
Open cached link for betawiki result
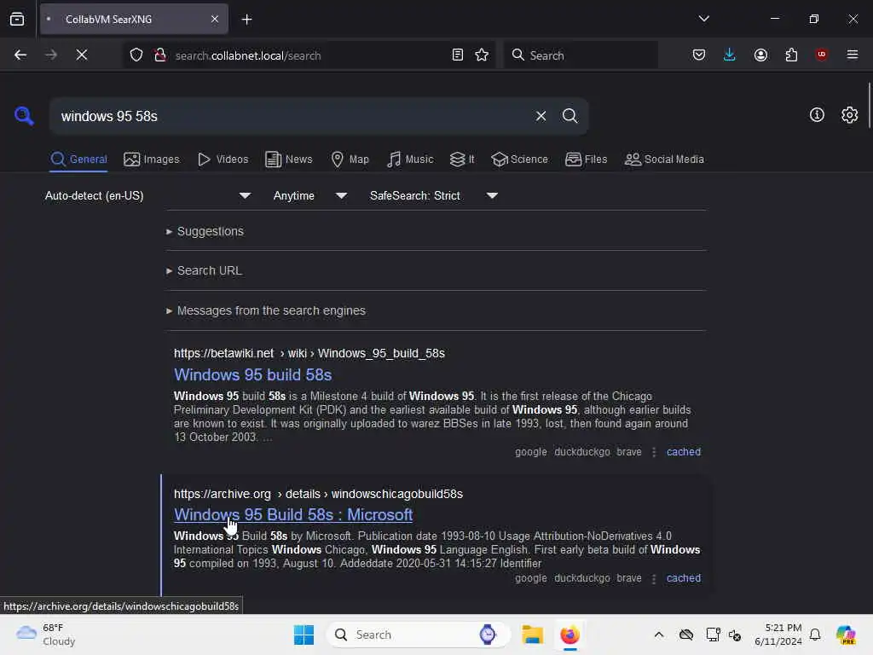tap(684, 452)
